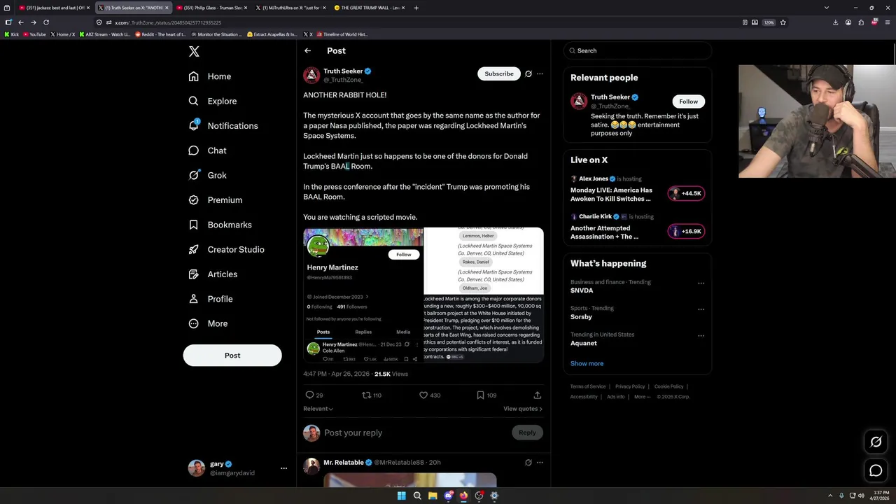This screenshot has height=504, width=896.
Task: Open options on Mr. Relatable reply
Action: (x=540, y=463)
